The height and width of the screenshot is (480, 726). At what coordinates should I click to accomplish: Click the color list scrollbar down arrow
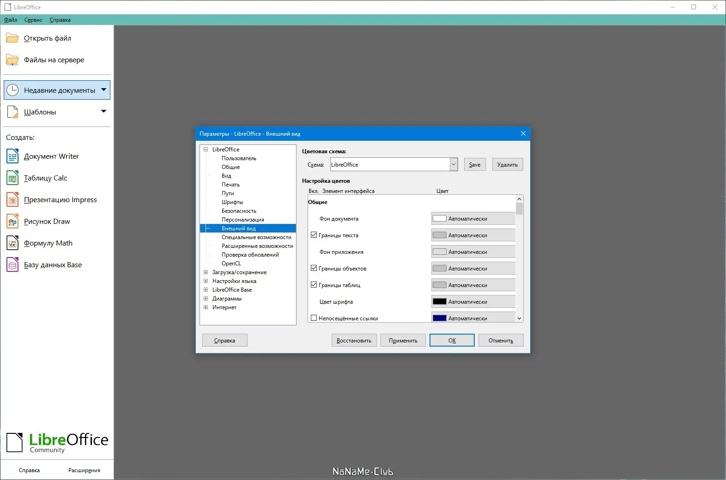click(520, 318)
